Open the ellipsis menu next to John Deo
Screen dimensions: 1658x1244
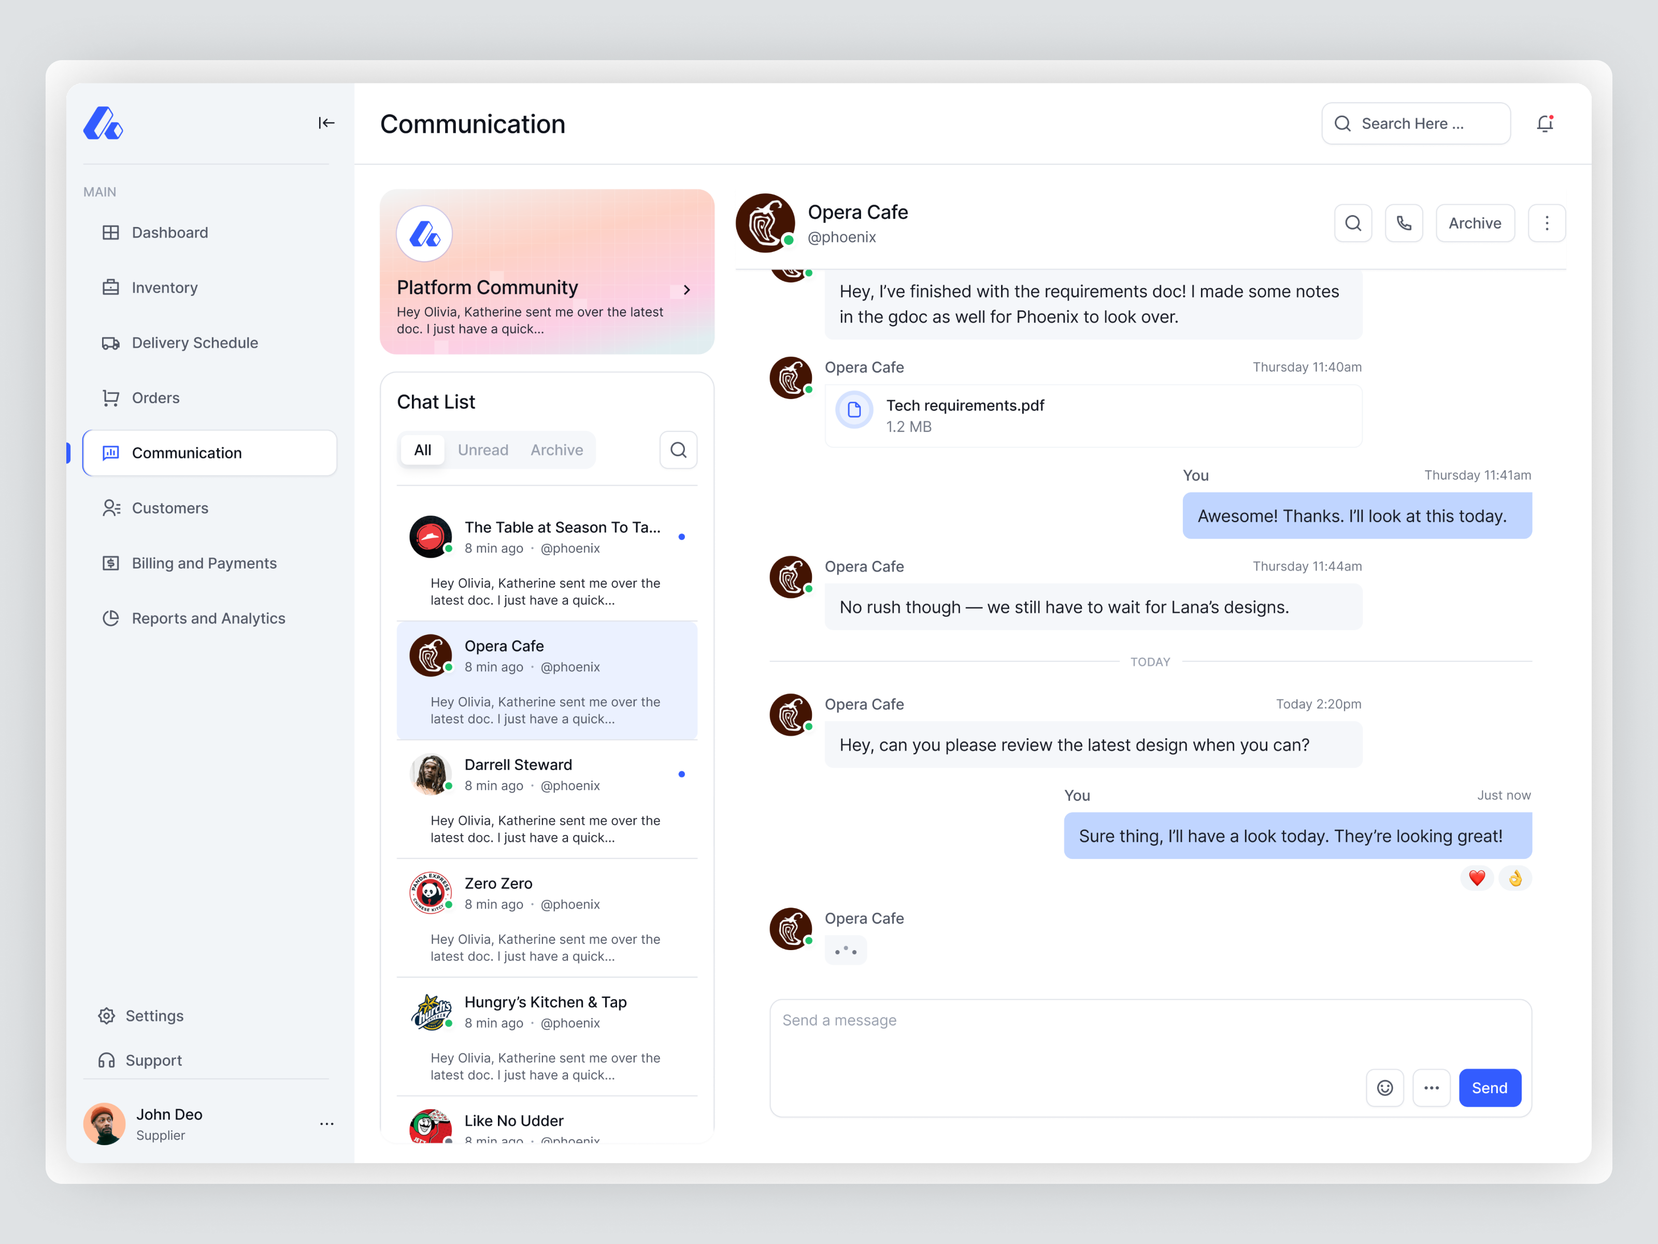pyautogui.click(x=327, y=1123)
